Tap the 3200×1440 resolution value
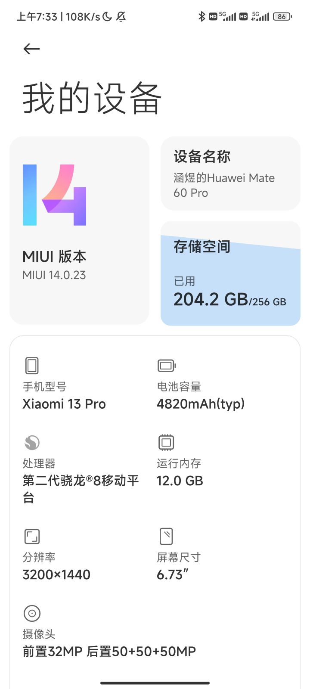This screenshot has height=689, width=310. [56, 574]
